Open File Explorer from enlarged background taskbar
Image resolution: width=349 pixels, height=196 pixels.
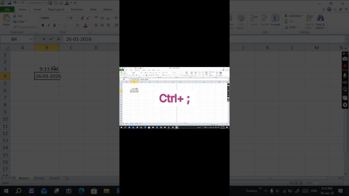coord(106,191)
